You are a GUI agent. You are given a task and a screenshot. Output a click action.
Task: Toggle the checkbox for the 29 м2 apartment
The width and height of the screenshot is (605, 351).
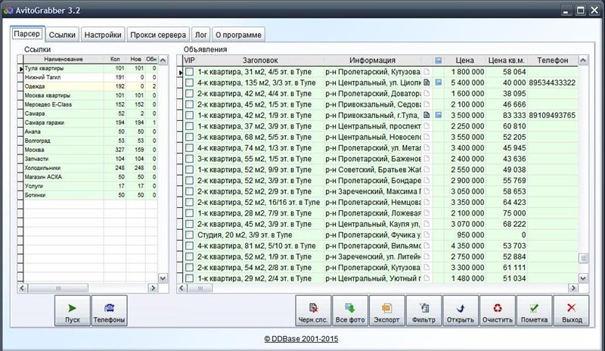pos(190,278)
